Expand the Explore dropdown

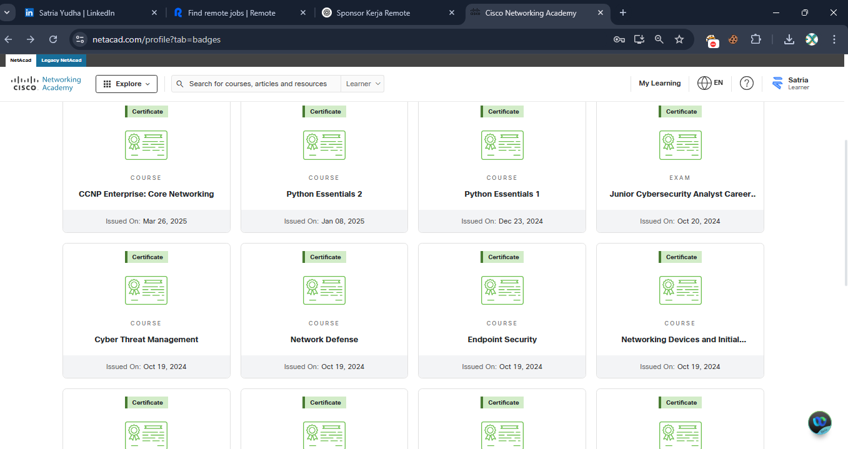(x=126, y=84)
